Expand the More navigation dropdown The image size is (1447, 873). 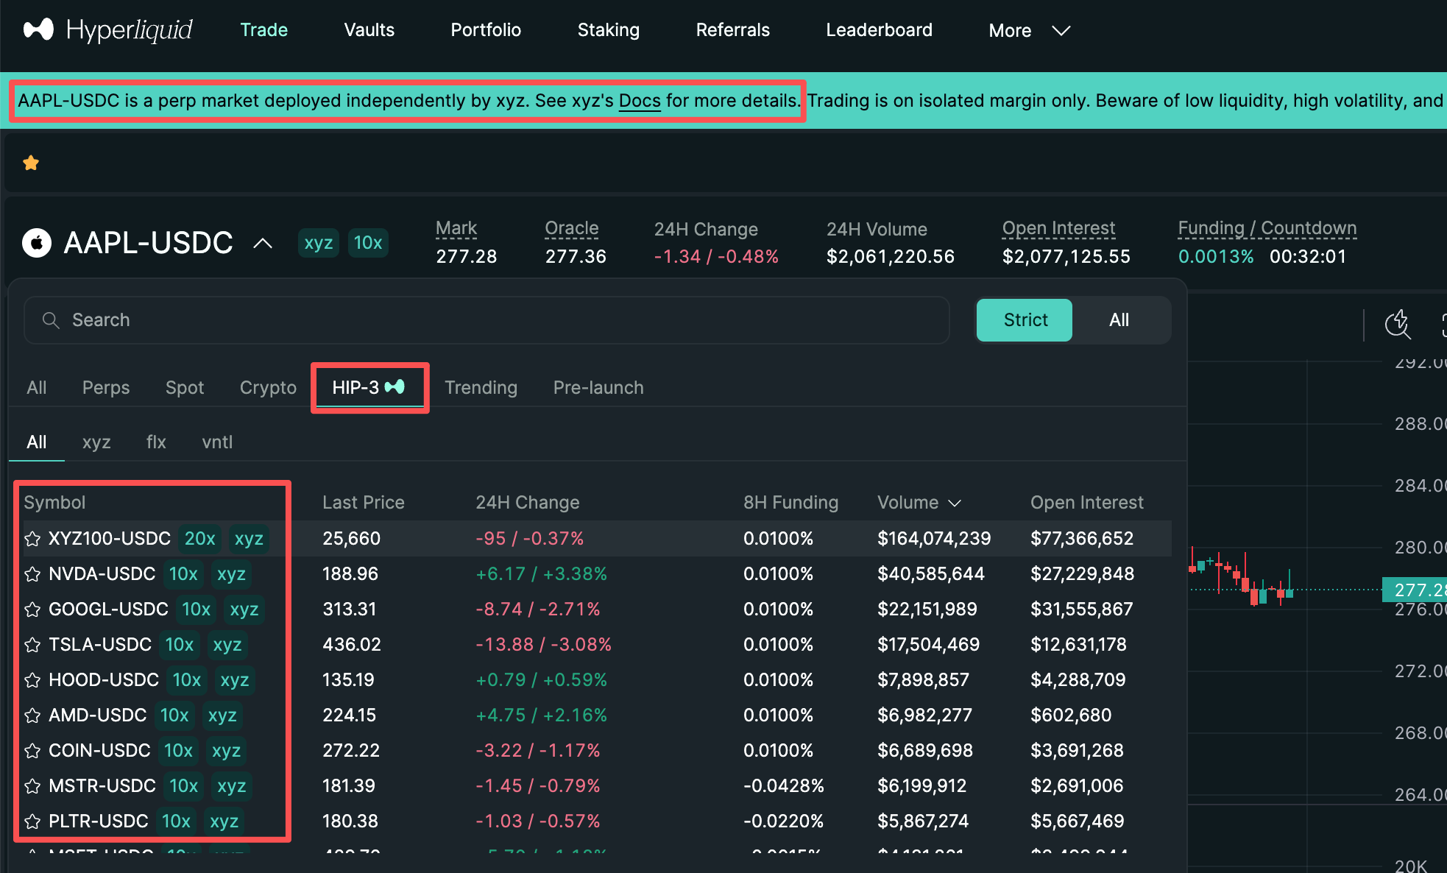pos(1029,30)
